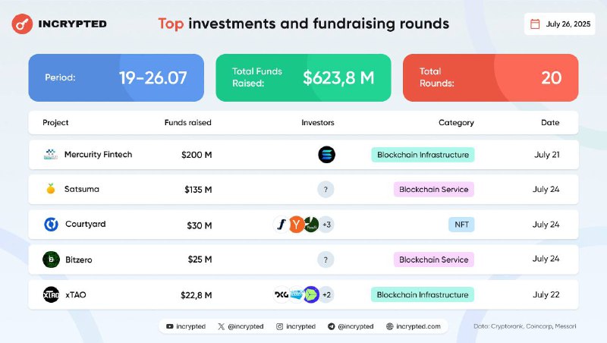Click the Satsuma orange fruit icon
Viewport: 607px width, 343px height.
click(51, 188)
